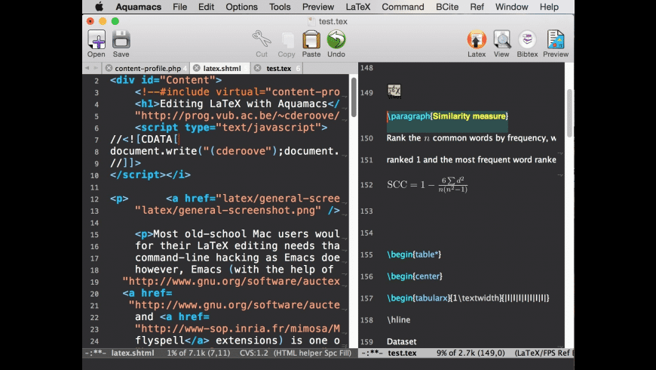Click the View magnifier icon

pos(501,40)
